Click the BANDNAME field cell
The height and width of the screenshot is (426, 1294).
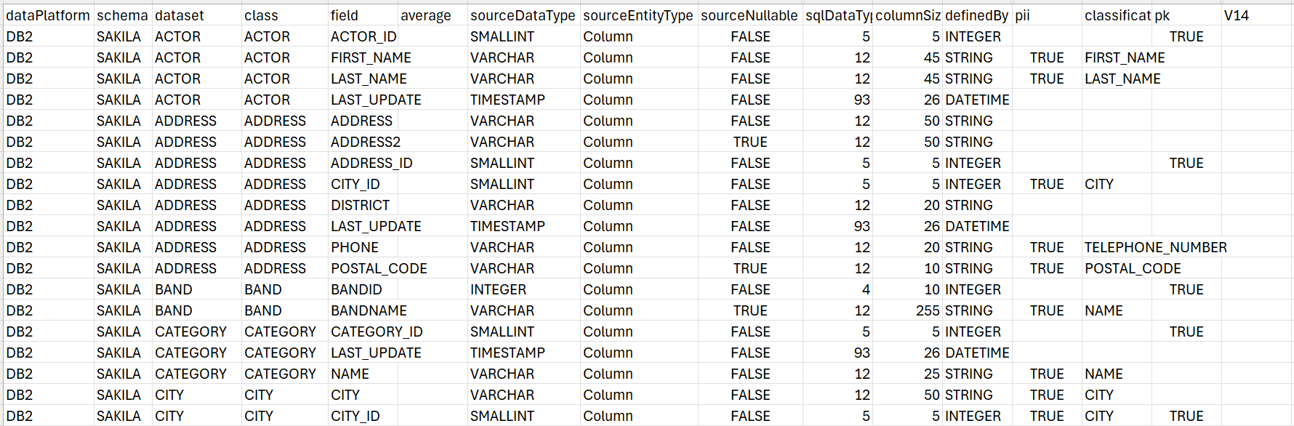click(369, 310)
